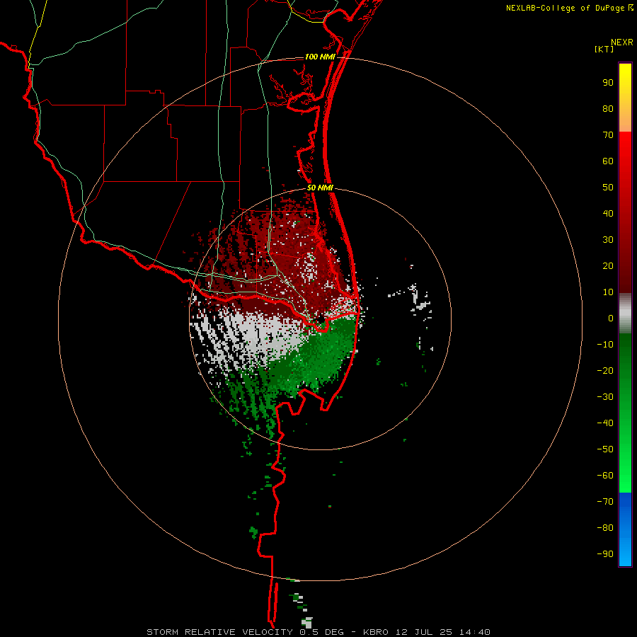Click the -80 value on the velocity scale

605,528
